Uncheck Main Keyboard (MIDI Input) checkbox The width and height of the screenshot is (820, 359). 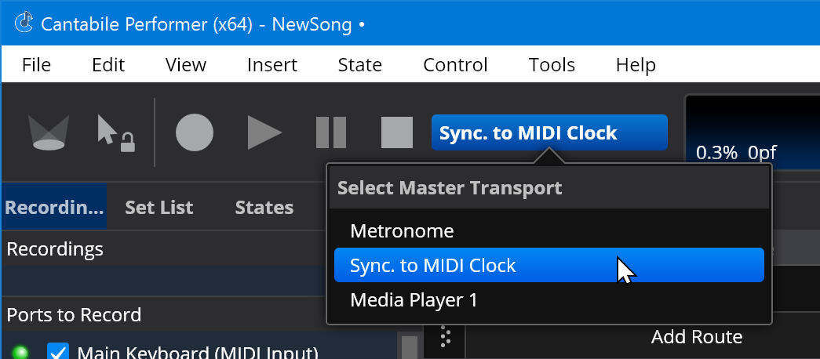58,352
